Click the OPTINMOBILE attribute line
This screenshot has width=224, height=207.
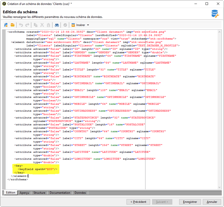point(90,97)
